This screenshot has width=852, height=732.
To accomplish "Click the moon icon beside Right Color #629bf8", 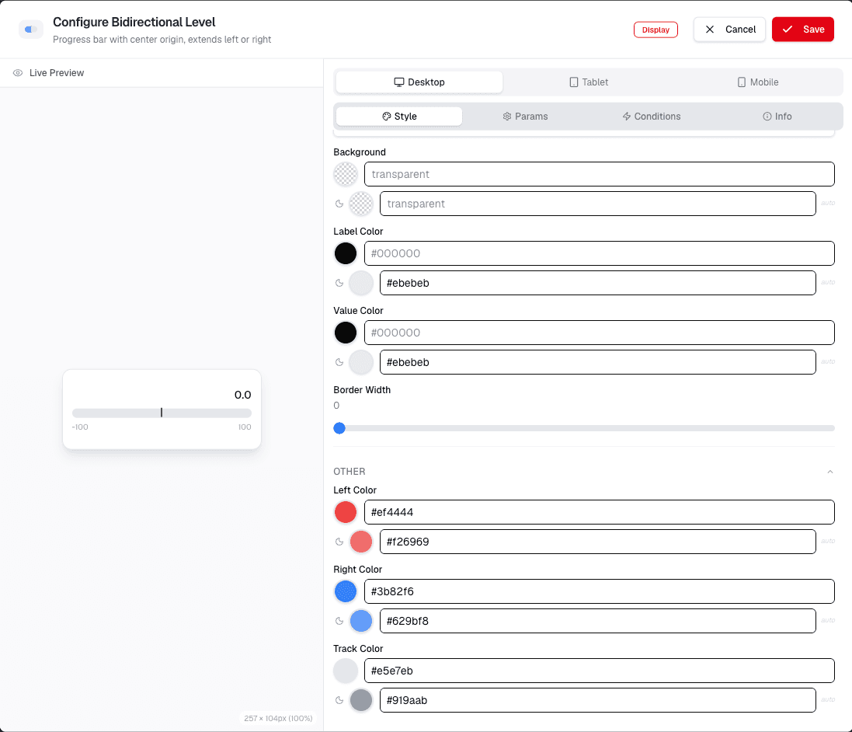I will (339, 621).
